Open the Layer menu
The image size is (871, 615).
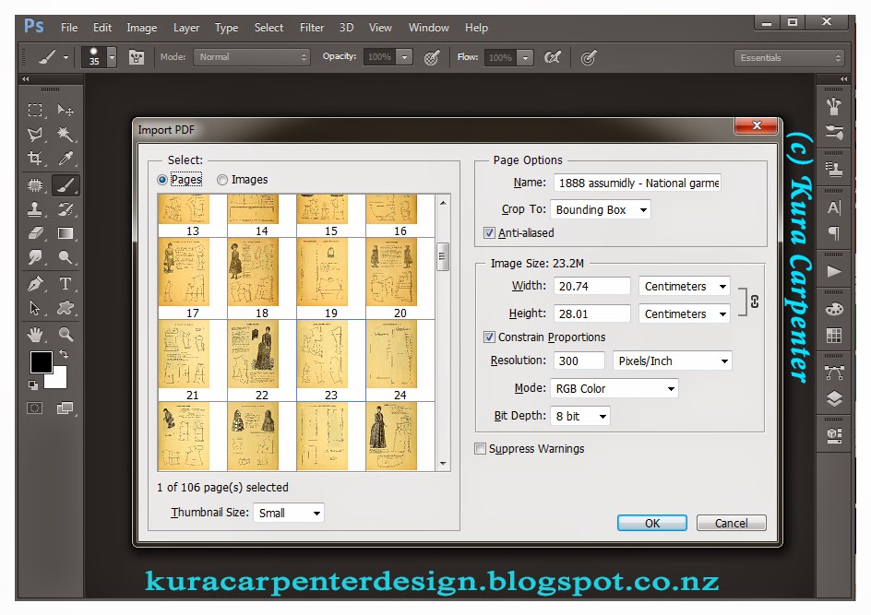coord(186,27)
